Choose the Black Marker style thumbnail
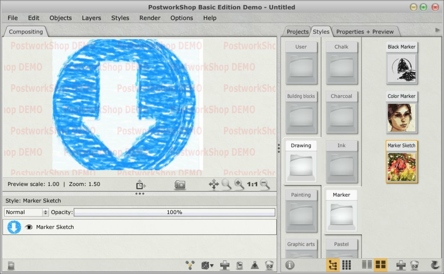This screenshot has width=444, height=274. 402,63
